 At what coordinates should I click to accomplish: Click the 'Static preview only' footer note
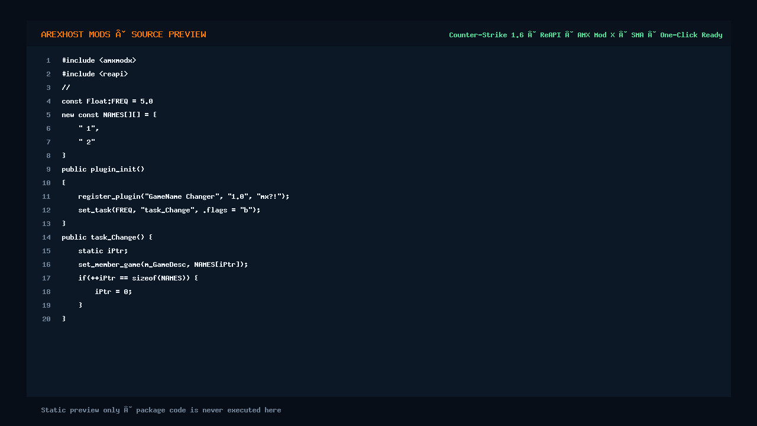point(161,410)
